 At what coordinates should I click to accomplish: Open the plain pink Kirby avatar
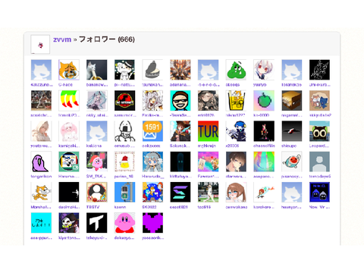(x=124, y=223)
